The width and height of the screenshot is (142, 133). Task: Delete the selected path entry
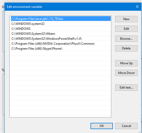[126, 48]
